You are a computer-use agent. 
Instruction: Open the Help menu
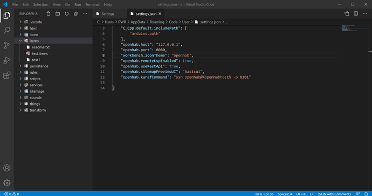[x=108, y=4]
